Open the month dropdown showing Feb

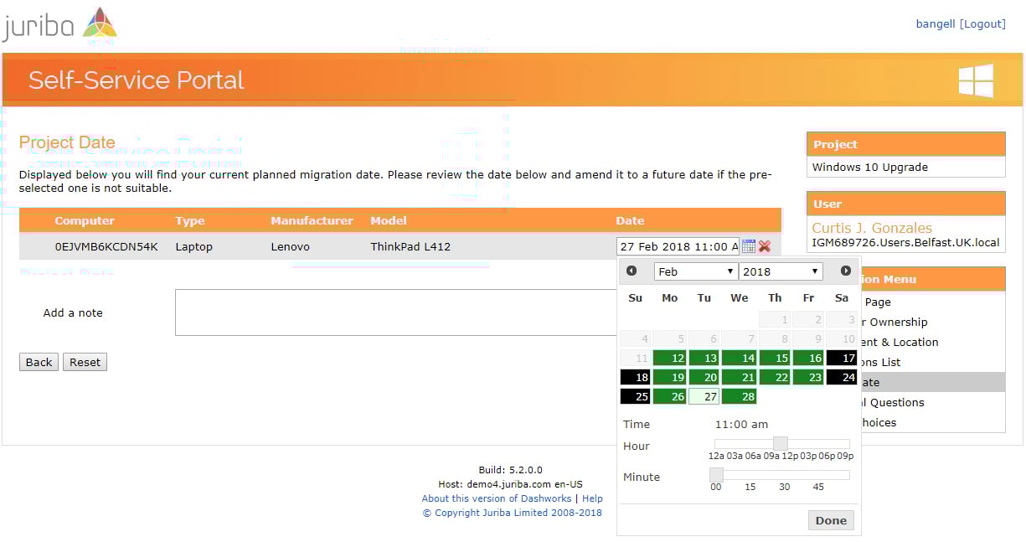point(695,271)
